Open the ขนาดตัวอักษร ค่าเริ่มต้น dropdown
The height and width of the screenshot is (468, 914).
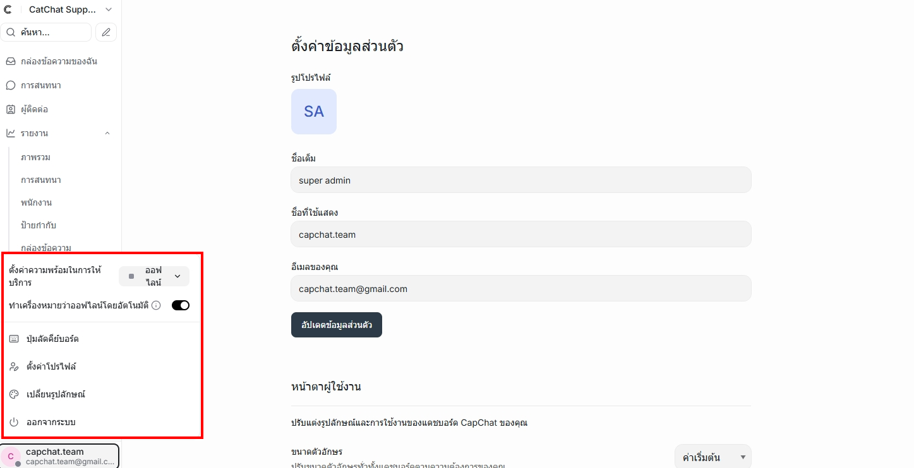click(x=713, y=456)
